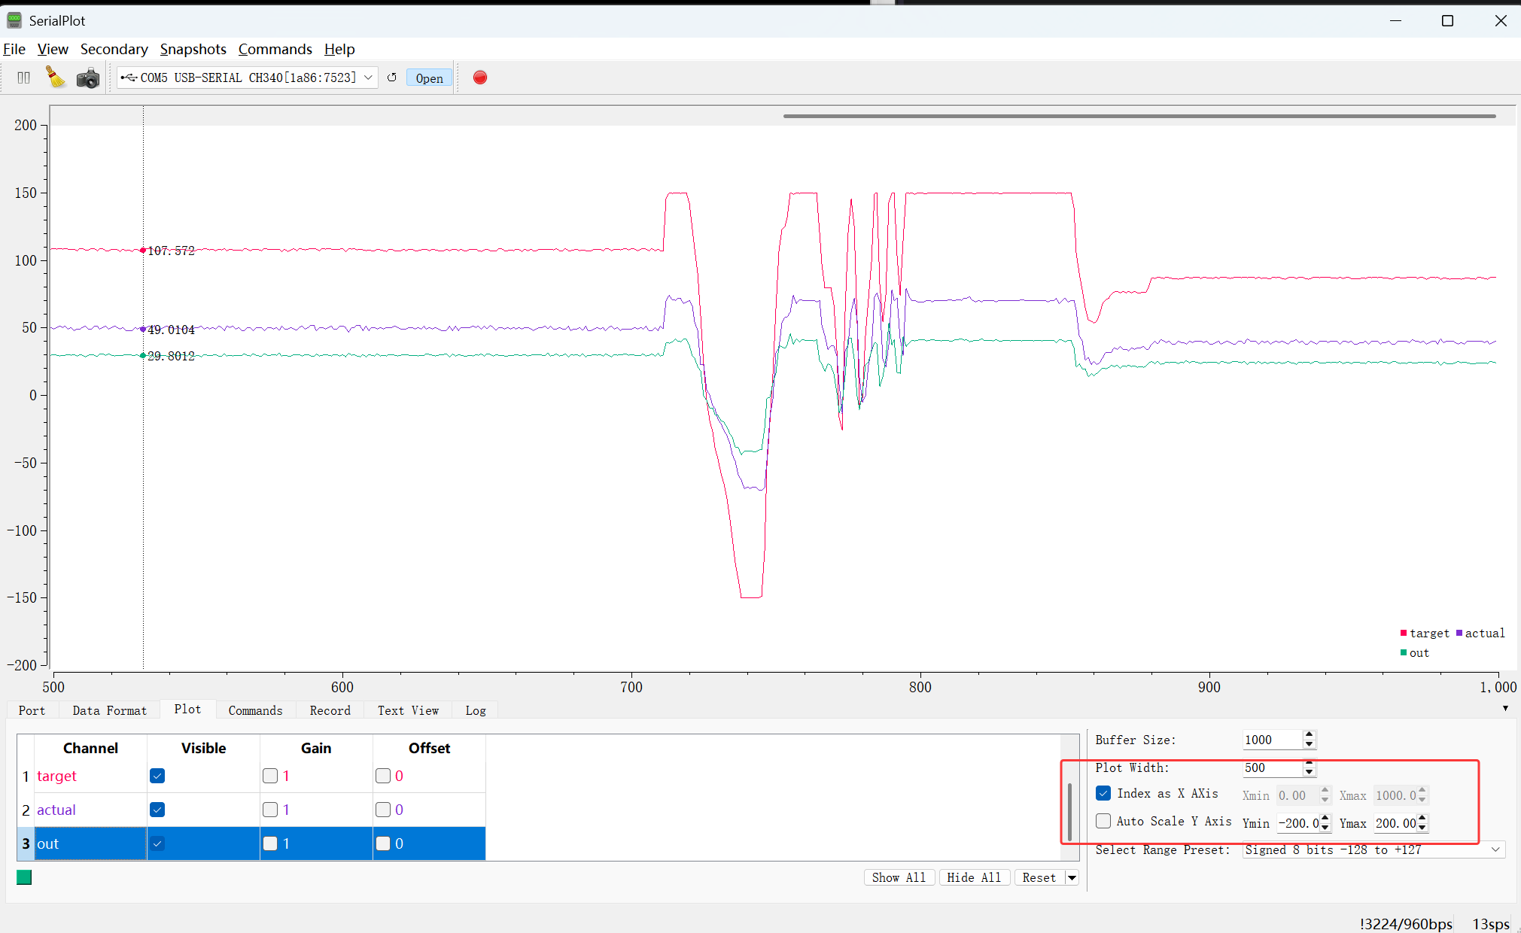The width and height of the screenshot is (1521, 933).
Task: Decrease Buffer Size with down arrow
Action: tap(1310, 744)
